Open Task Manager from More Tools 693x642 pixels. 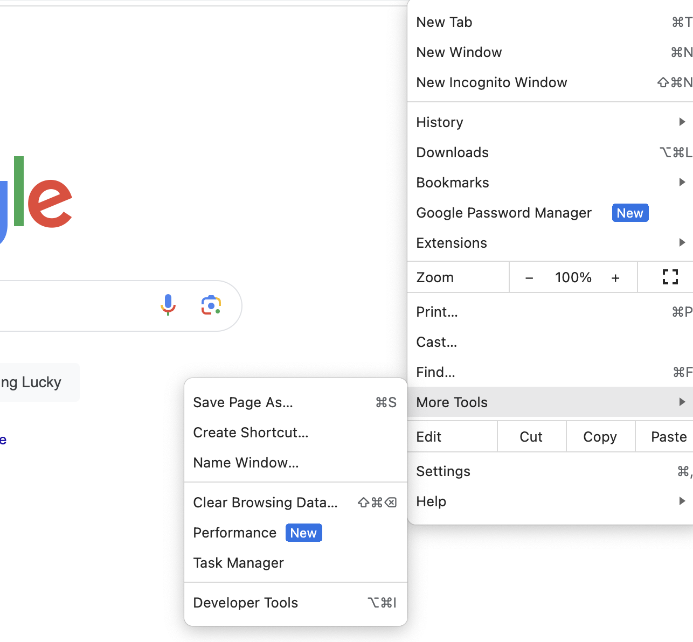[x=239, y=563]
